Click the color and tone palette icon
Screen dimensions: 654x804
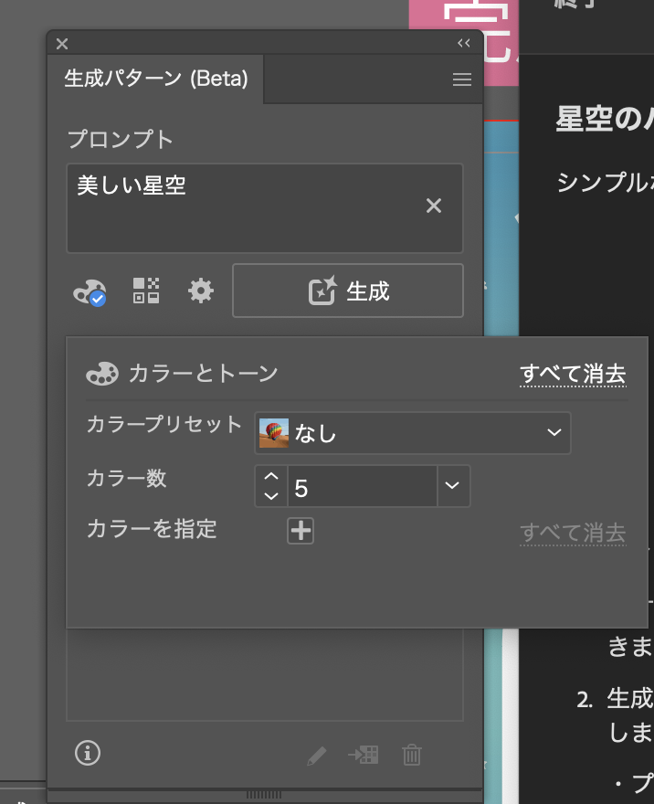click(89, 292)
